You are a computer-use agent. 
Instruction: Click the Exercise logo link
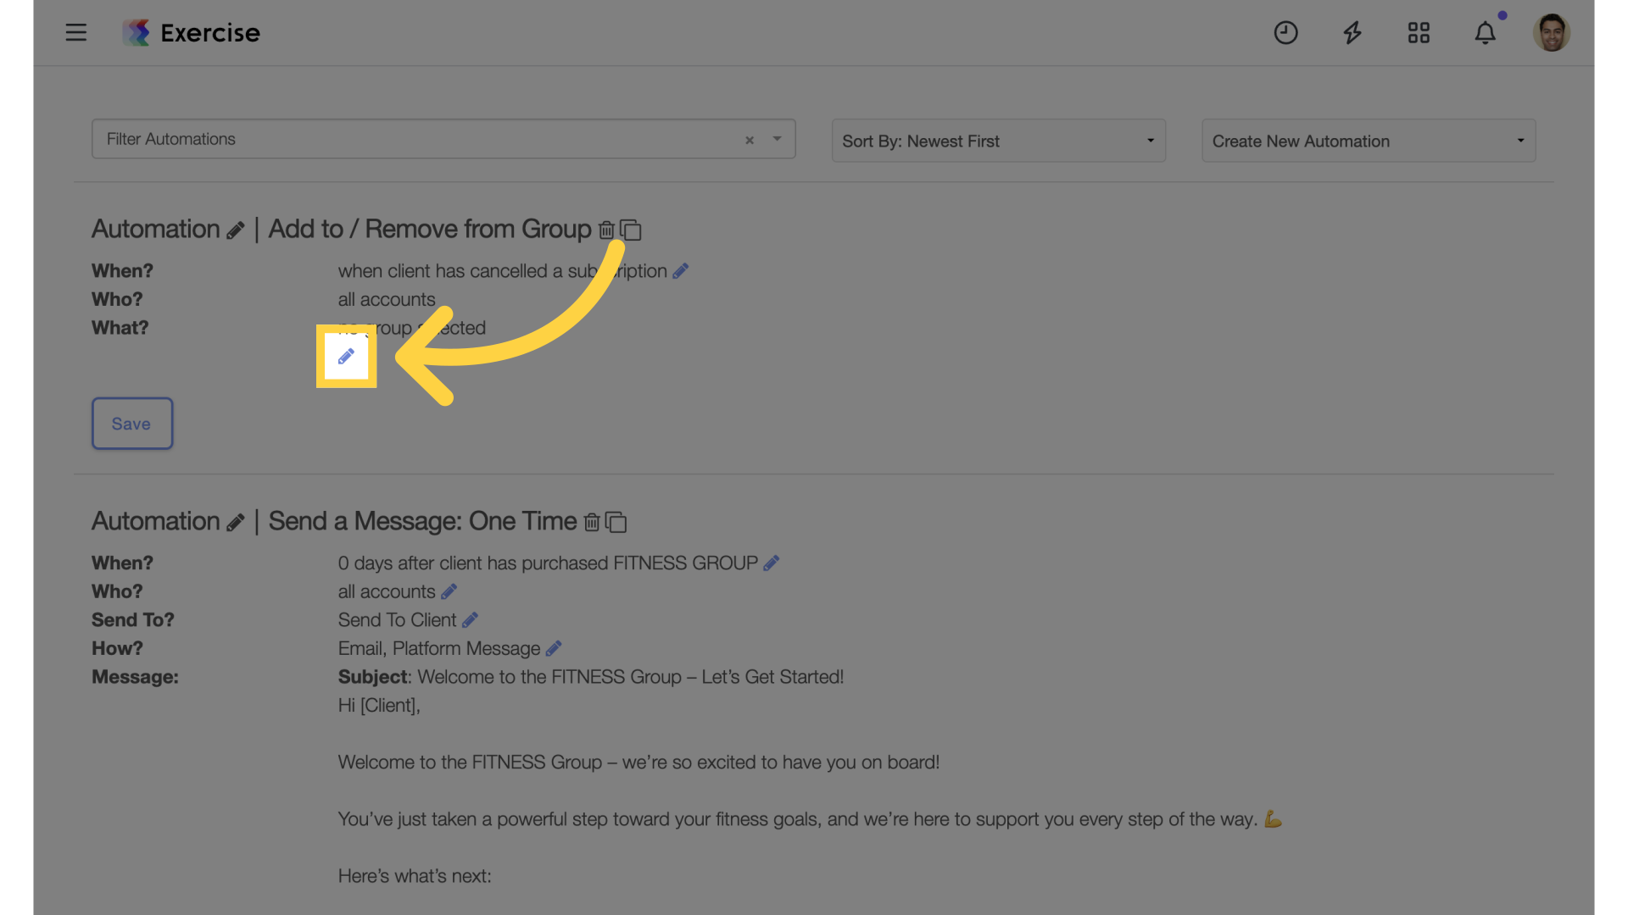[x=192, y=33]
